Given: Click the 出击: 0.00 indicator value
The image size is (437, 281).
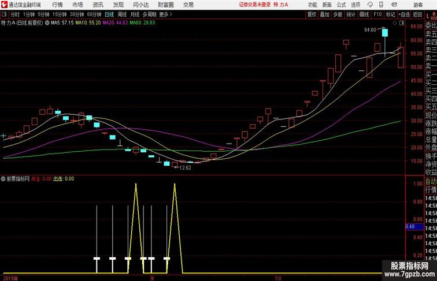Looking at the screenshot, I should click(64, 179).
